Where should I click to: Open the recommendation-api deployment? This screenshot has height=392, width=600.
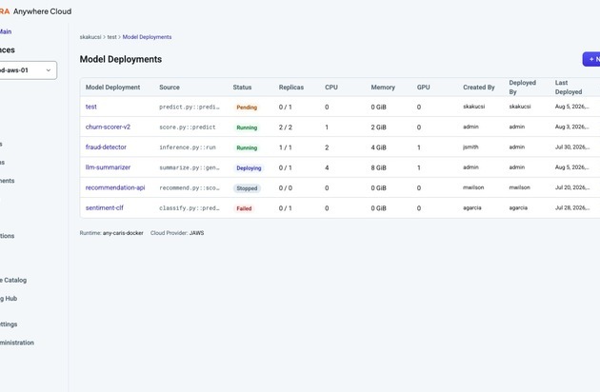pyautogui.click(x=115, y=187)
